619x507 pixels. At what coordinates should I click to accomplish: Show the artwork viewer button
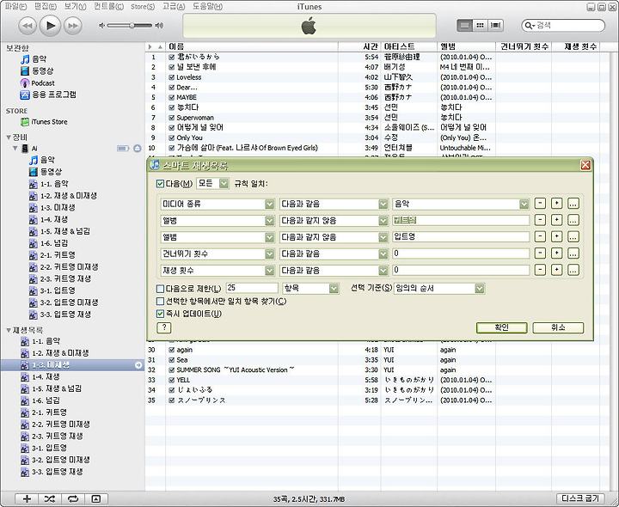pyautogui.click(x=96, y=498)
